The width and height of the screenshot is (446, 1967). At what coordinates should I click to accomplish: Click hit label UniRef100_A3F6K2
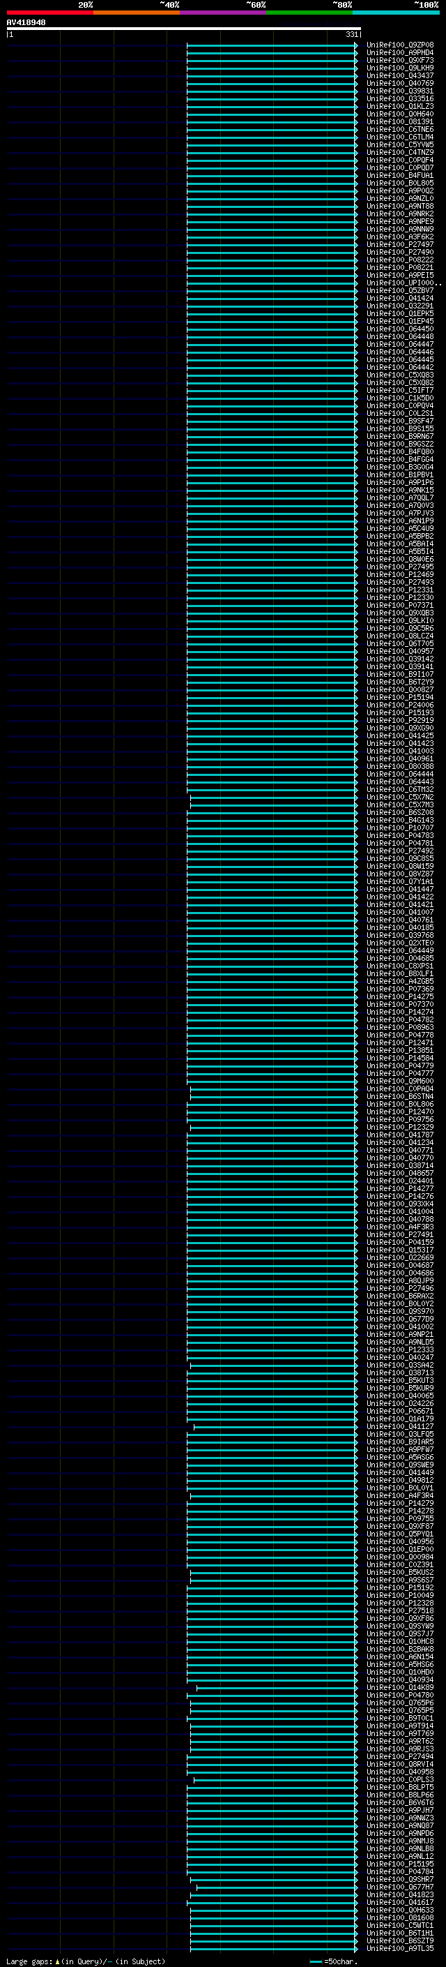pos(400,237)
